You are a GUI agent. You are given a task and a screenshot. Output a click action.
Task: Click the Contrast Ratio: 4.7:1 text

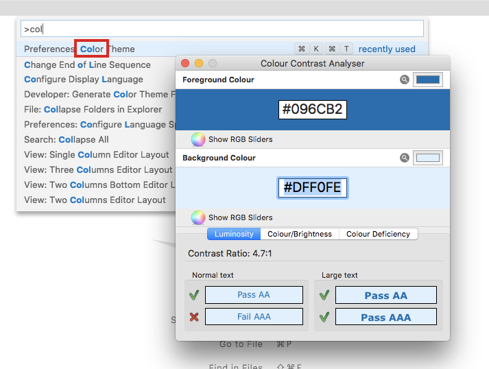click(x=230, y=253)
